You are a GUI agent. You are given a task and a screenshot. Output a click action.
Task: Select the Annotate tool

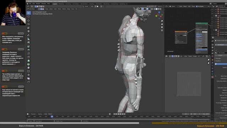coord(29,36)
